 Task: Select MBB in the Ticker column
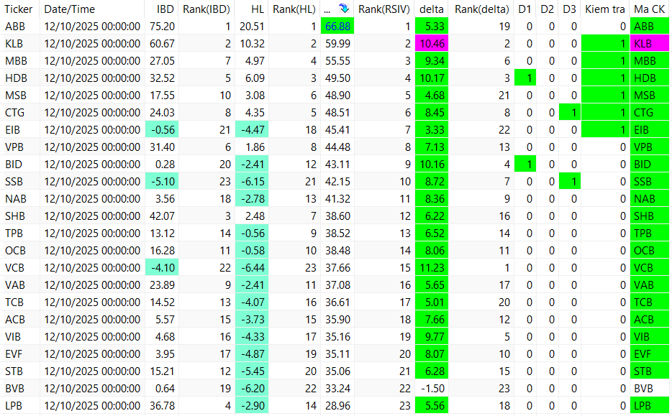16,61
